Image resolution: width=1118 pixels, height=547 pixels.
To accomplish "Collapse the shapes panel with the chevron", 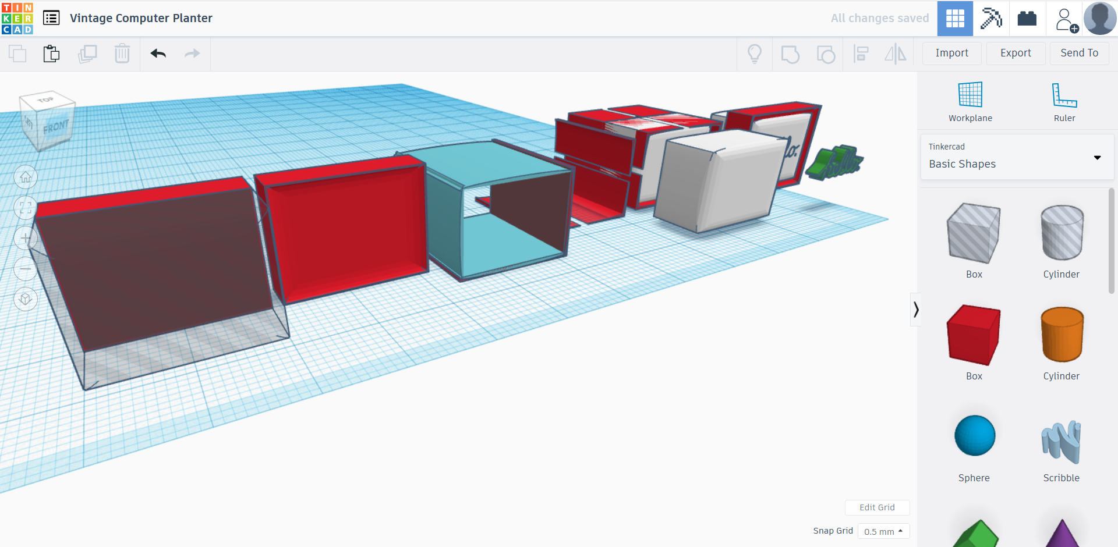I will point(916,310).
